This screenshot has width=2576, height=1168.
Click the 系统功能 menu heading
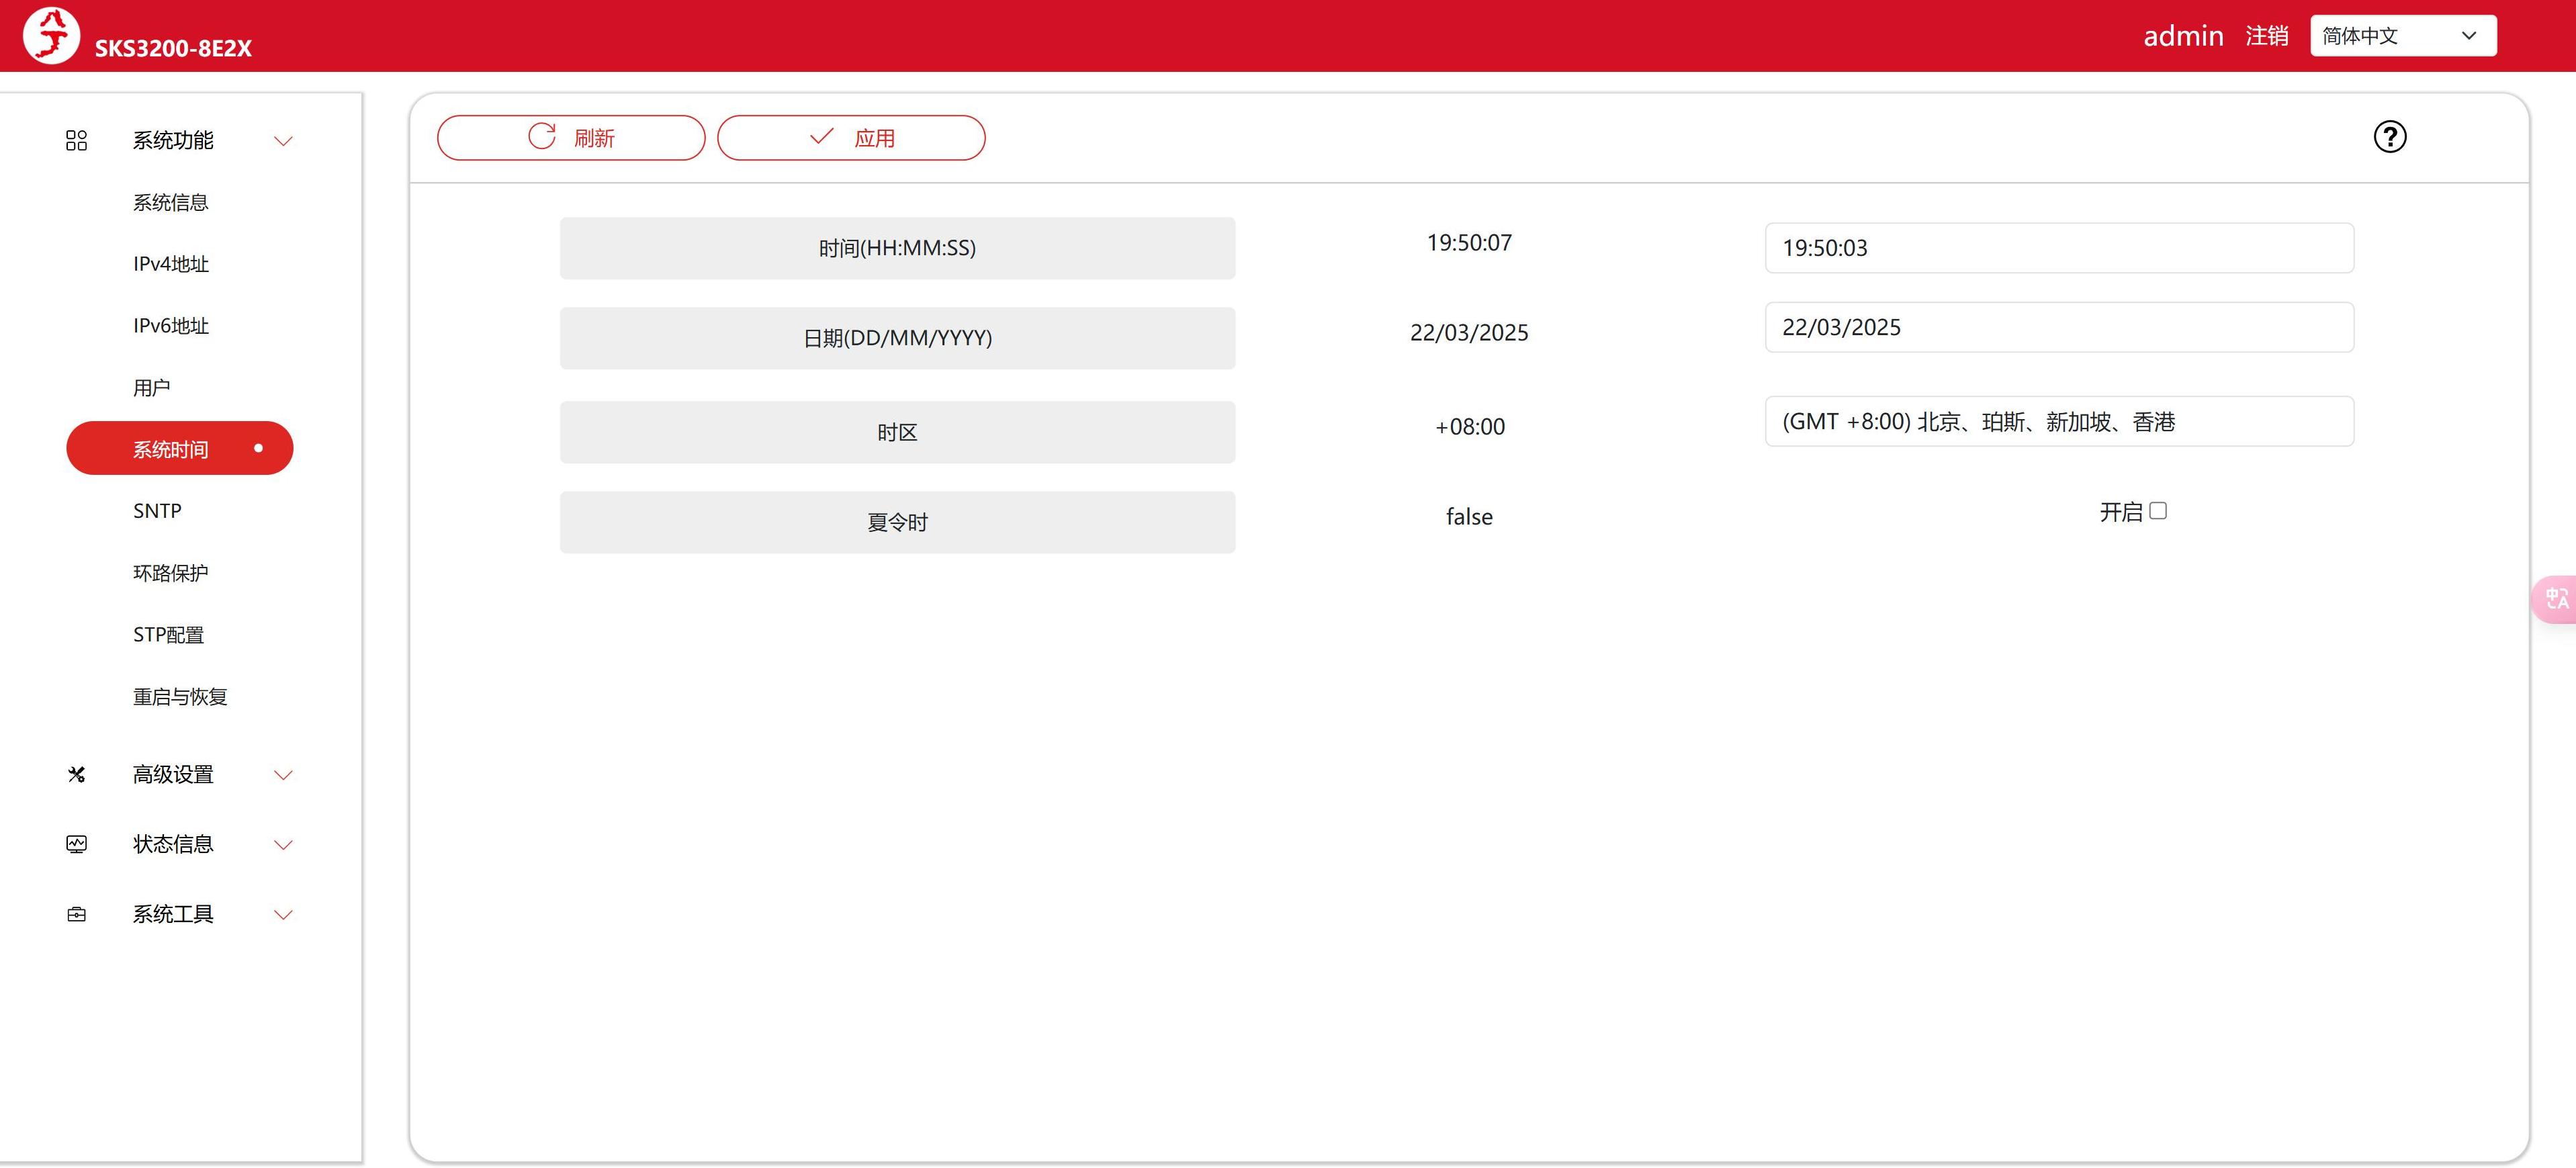pos(173,141)
